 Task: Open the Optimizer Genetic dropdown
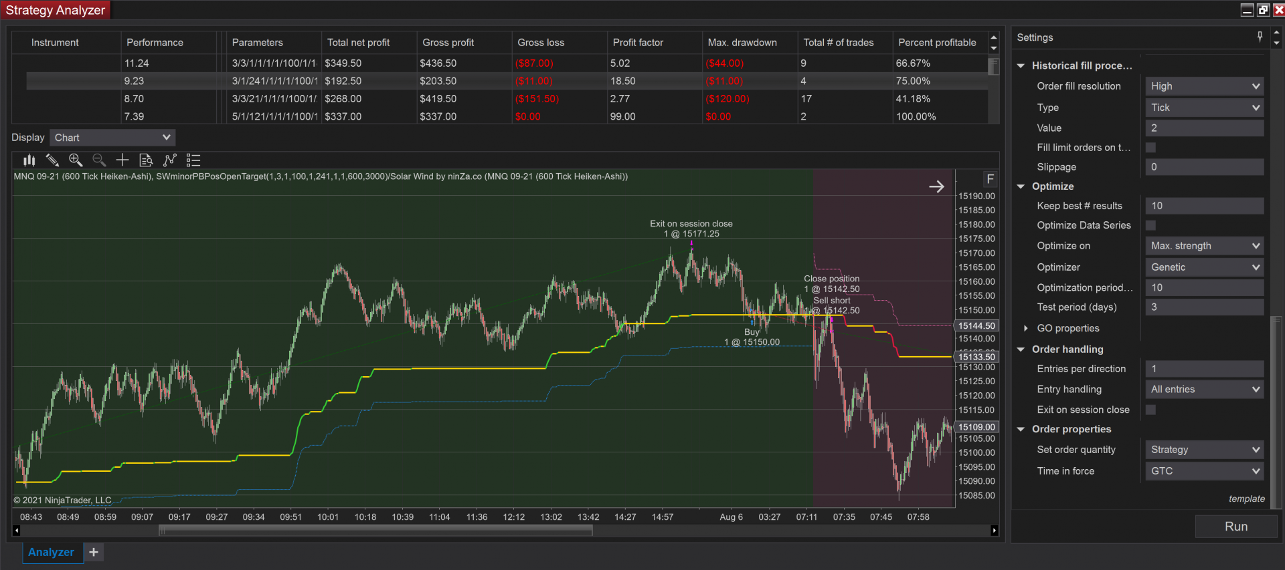pyautogui.click(x=1205, y=267)
